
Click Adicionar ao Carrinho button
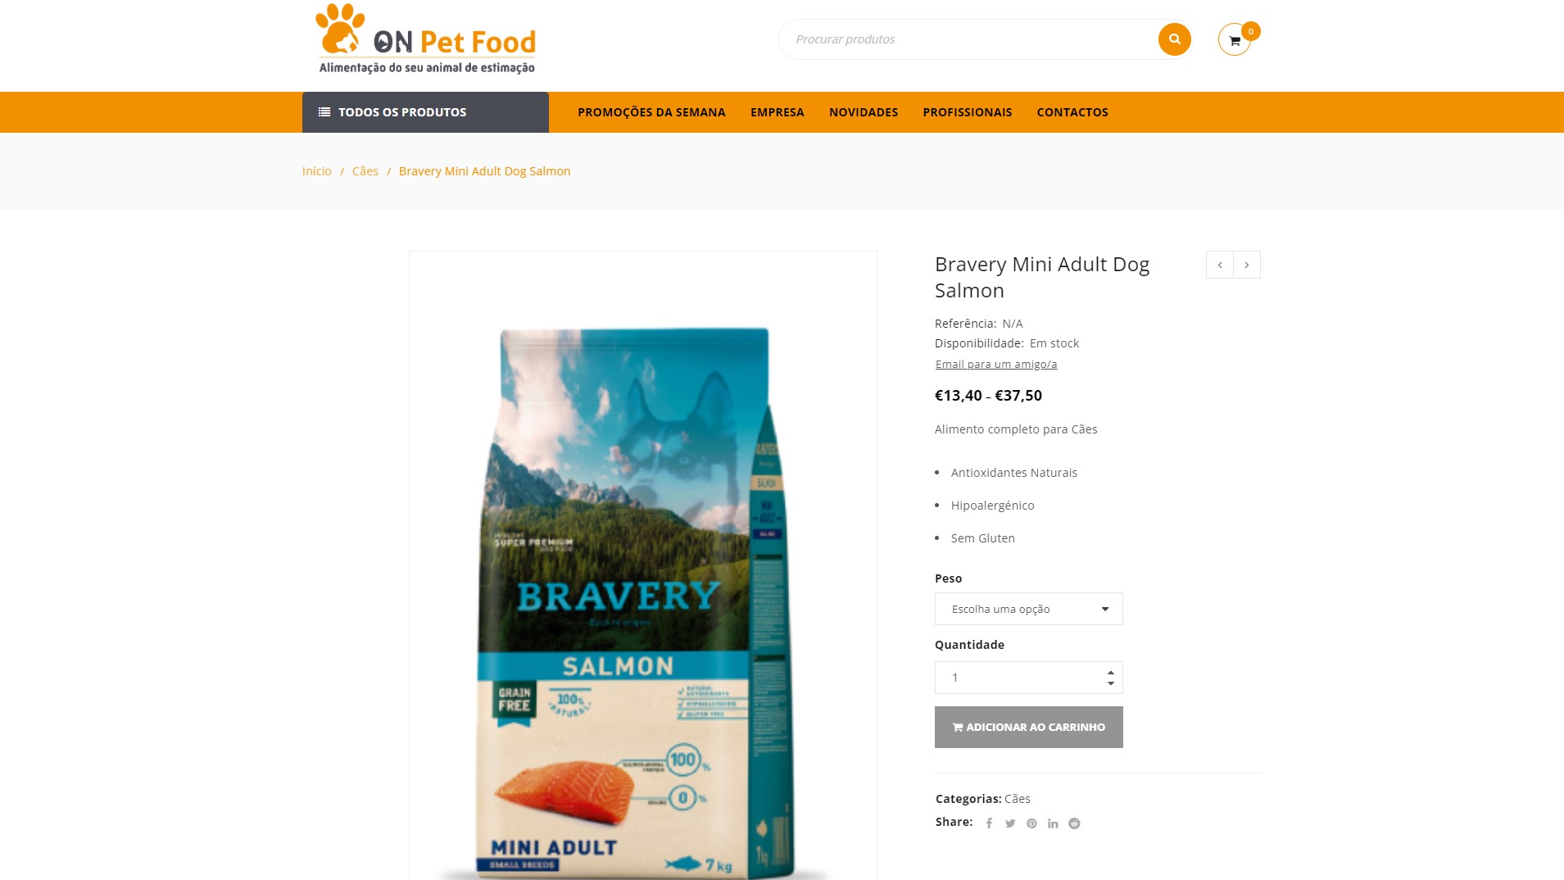(x=1028, y=727)
